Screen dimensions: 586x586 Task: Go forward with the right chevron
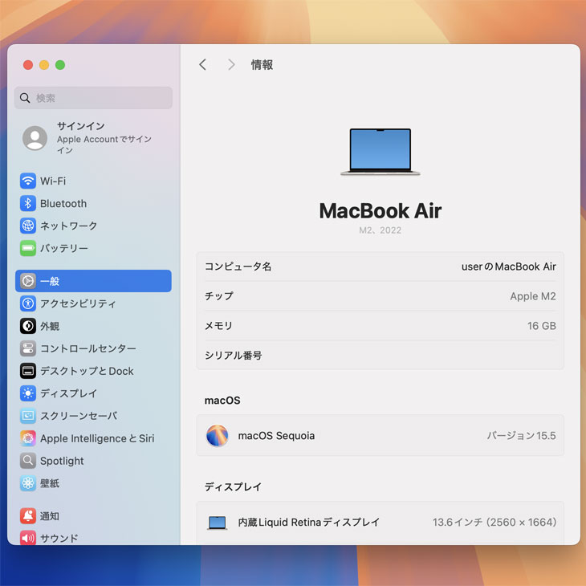[x=231, y=65]
